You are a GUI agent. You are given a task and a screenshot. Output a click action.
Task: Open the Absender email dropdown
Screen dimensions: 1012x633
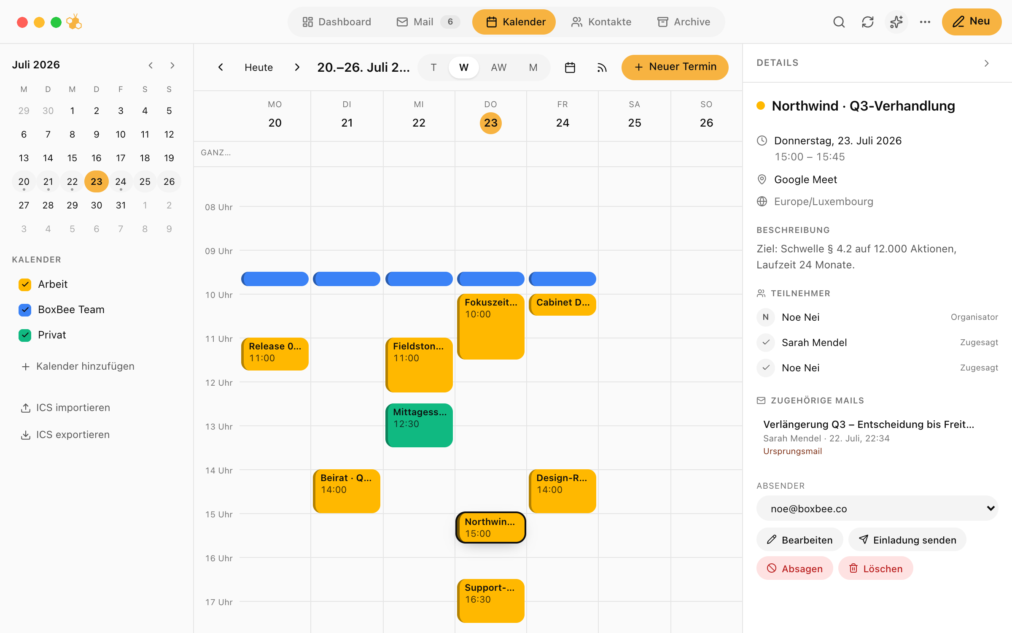click(x=877, y=509)
